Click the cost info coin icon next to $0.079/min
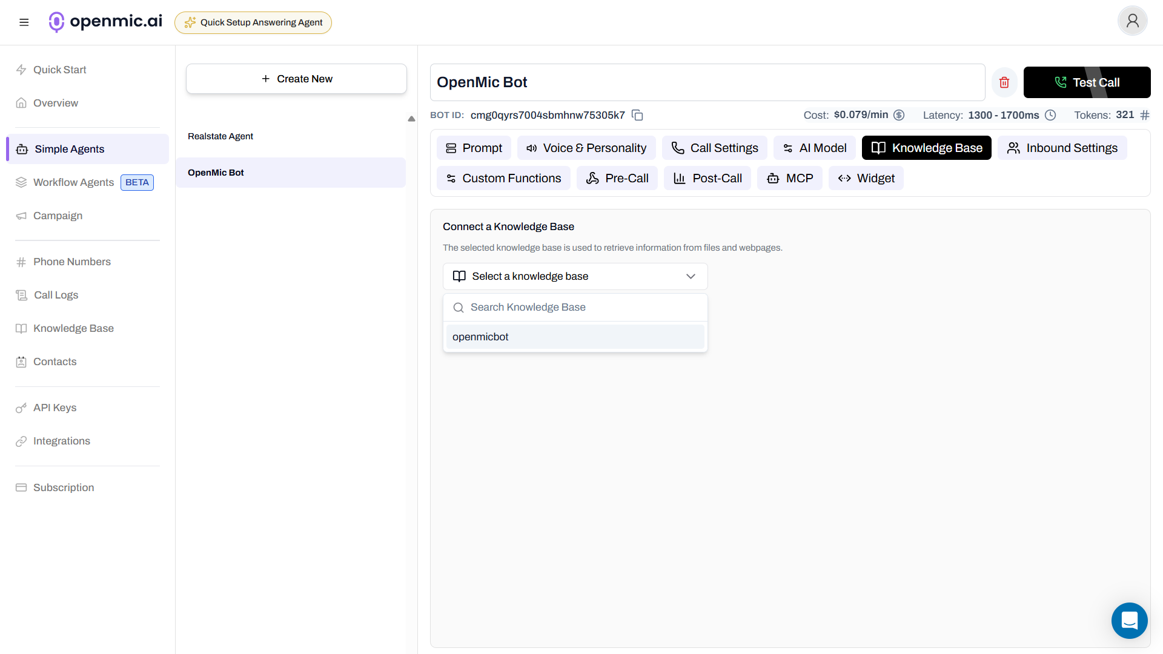This screenshot has width=1163, height=654. click(899, 115)
